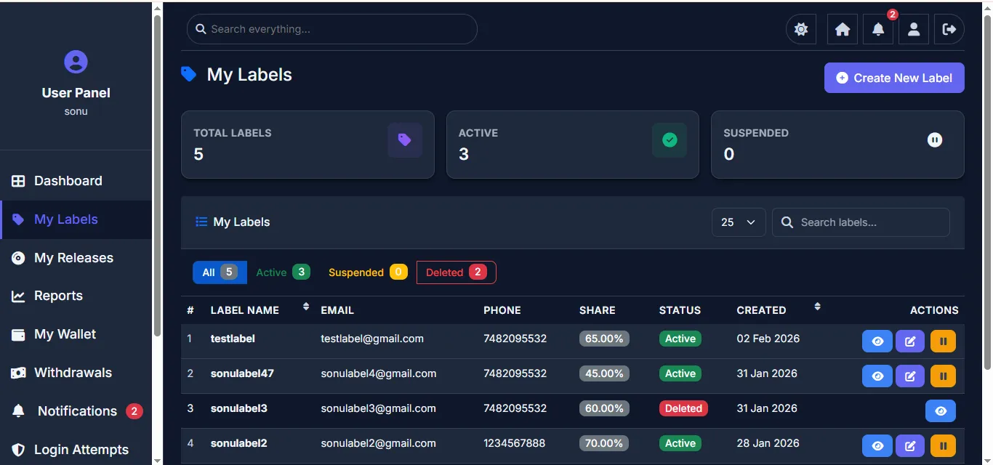Open Dashboard in the sidebar

(x=76, y=181)
